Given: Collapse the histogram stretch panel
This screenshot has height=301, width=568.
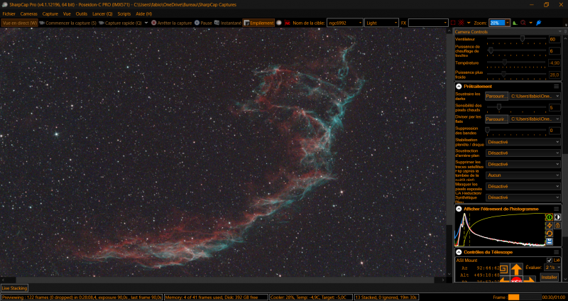Looking at the screenshot, I should click(x=459, y=209).
